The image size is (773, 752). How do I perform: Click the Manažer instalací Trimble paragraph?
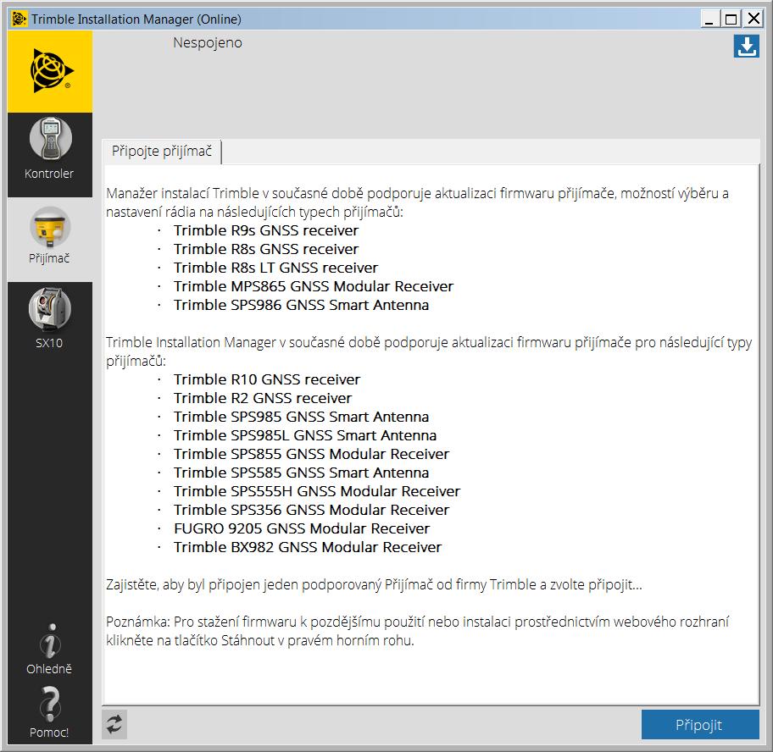pyautogui.click(x=417, y=203)
